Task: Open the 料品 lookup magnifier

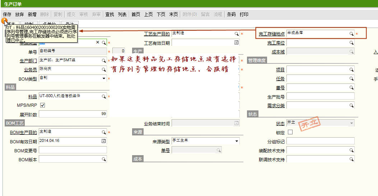Action: 104,96
